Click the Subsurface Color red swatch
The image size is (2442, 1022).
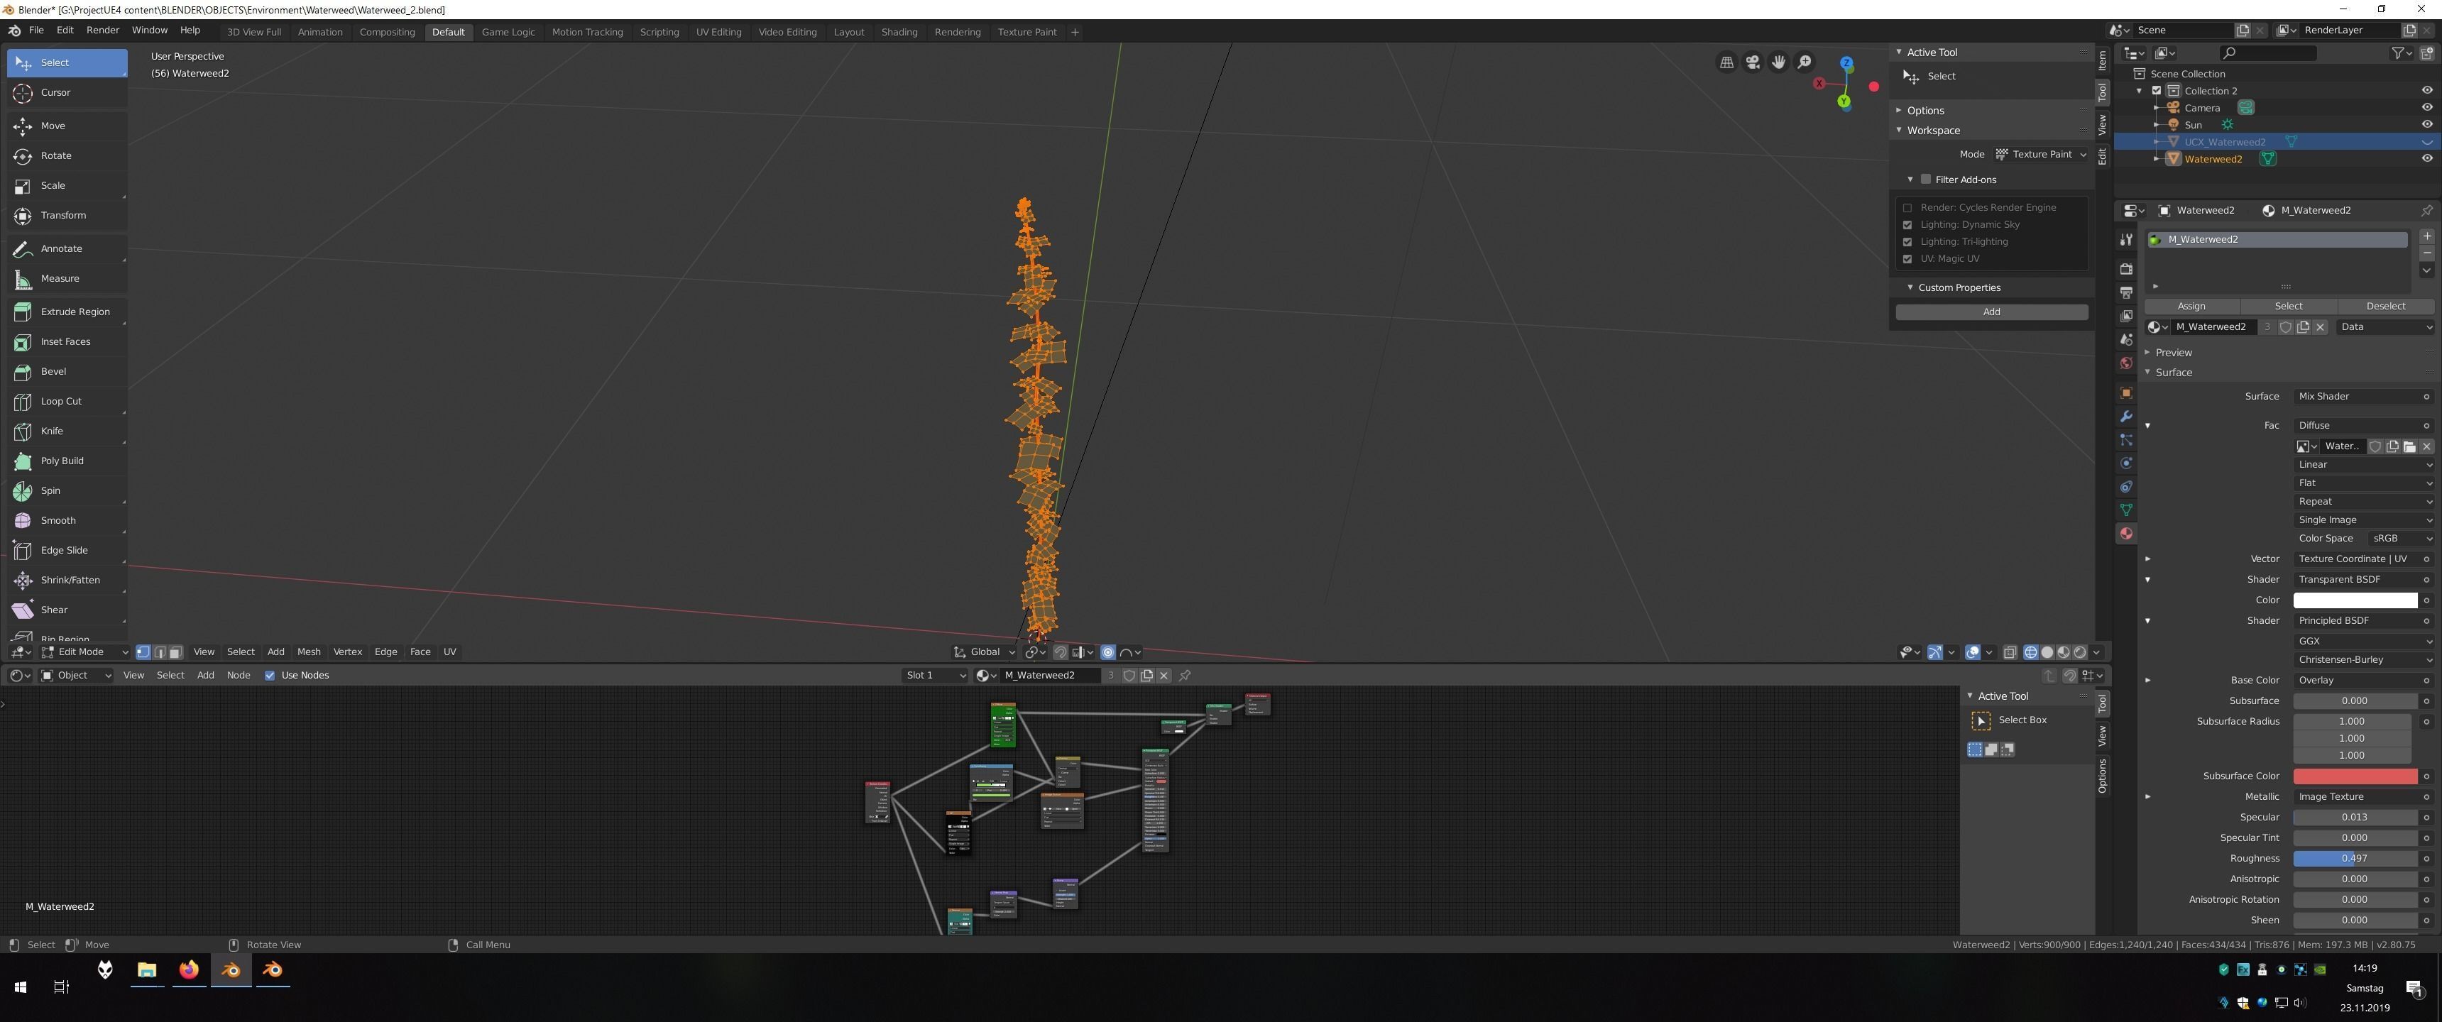2355,776
